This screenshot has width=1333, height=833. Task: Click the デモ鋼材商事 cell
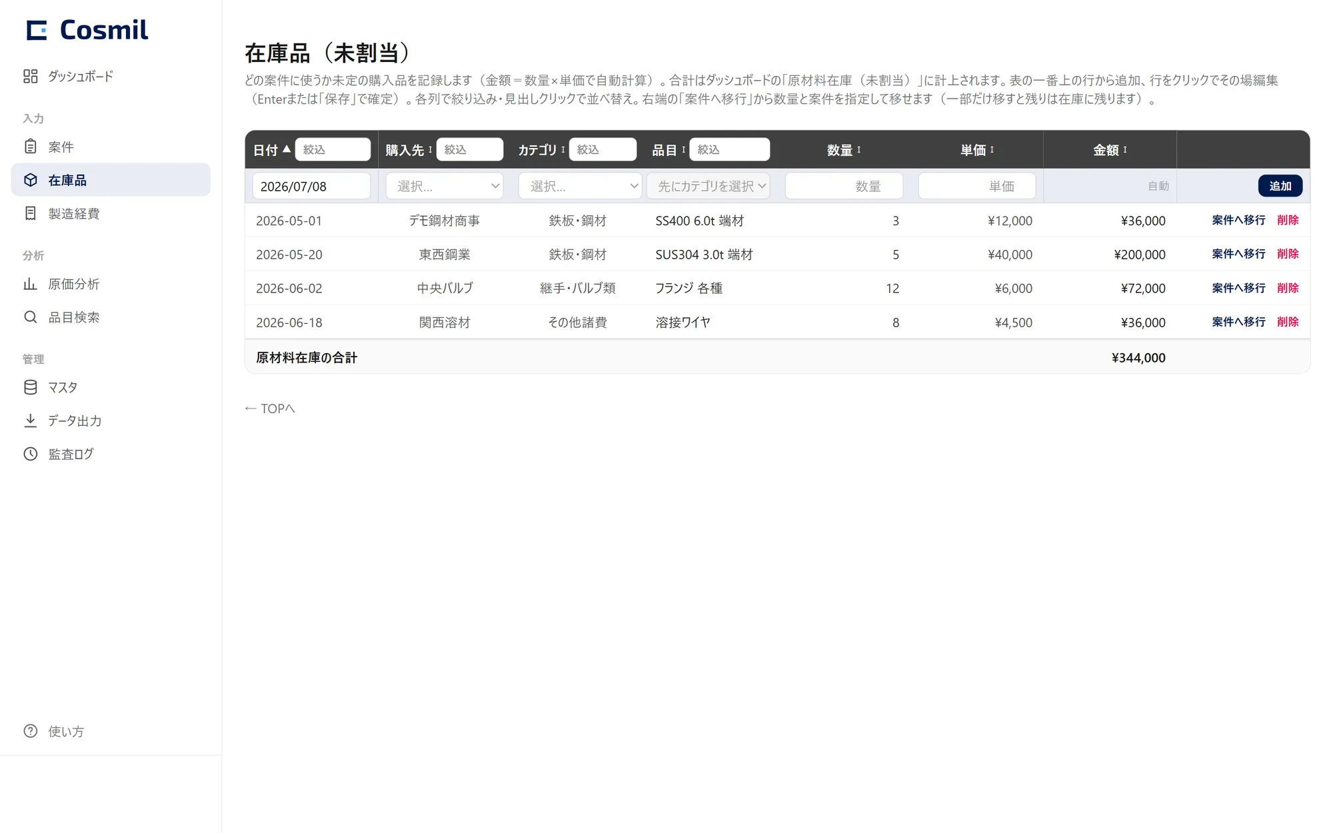445,221
